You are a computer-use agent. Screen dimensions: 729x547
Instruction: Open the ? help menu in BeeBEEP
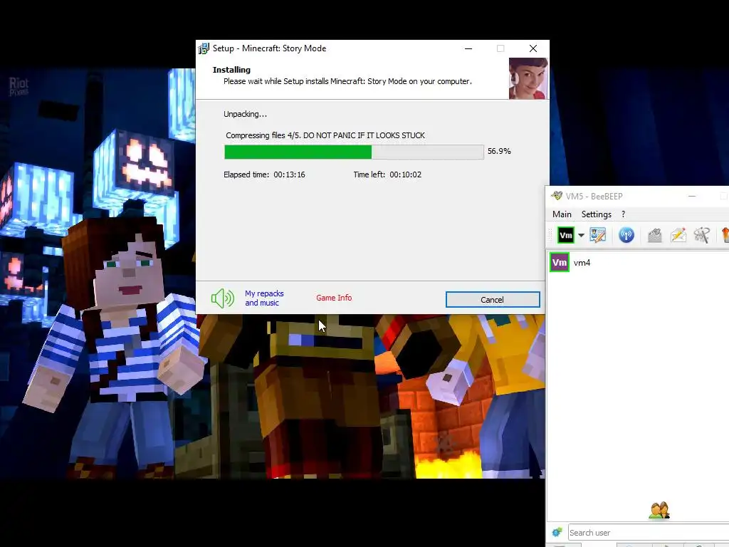623,214
